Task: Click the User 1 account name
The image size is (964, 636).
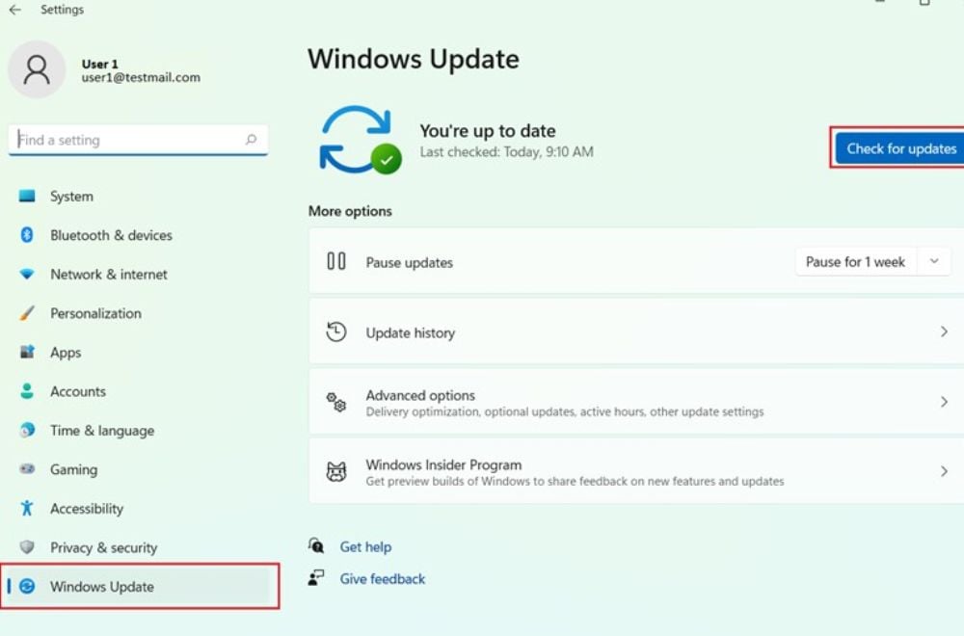Action: [99, 64]
